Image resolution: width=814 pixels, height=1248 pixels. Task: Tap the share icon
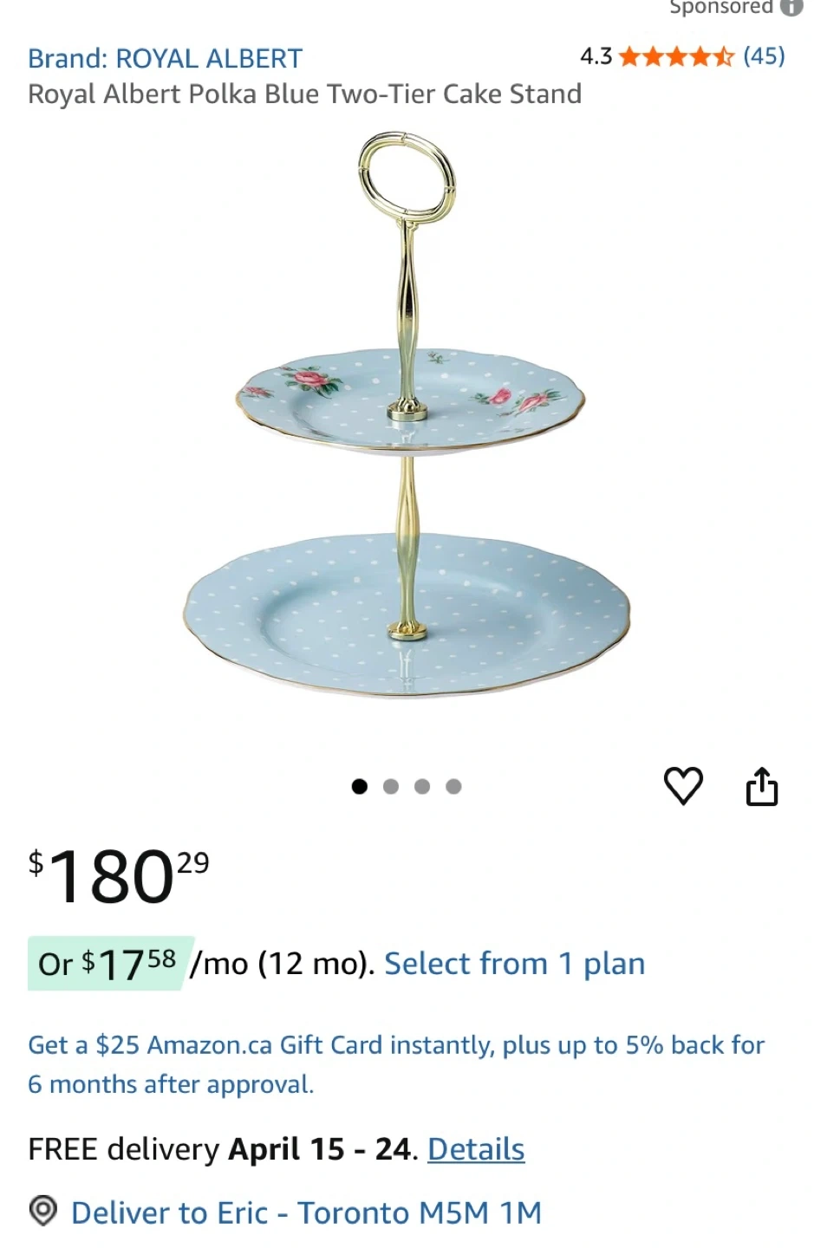762,786
